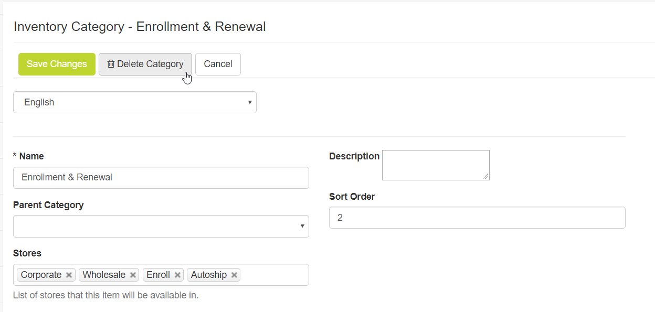Remove the Enroll store tag
The width and height of the screenshot is (655, 312).
tap(177, 275)
